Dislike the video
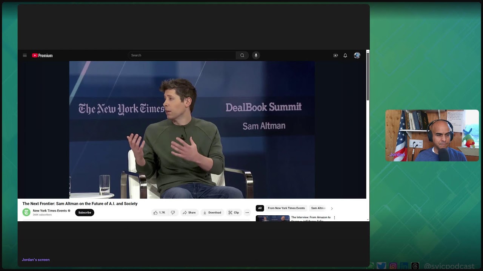The height and width of the screenshot is (271, 483). (173, 213)
